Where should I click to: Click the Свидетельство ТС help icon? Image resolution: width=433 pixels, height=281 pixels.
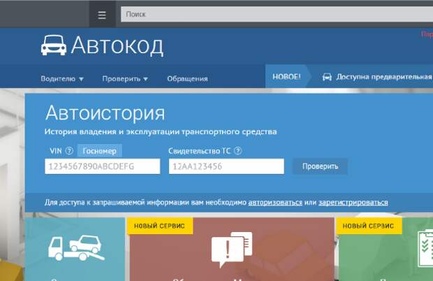(x=237, y=150)
